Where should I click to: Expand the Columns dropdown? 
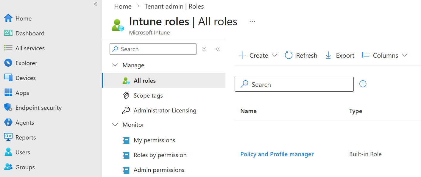384,55
